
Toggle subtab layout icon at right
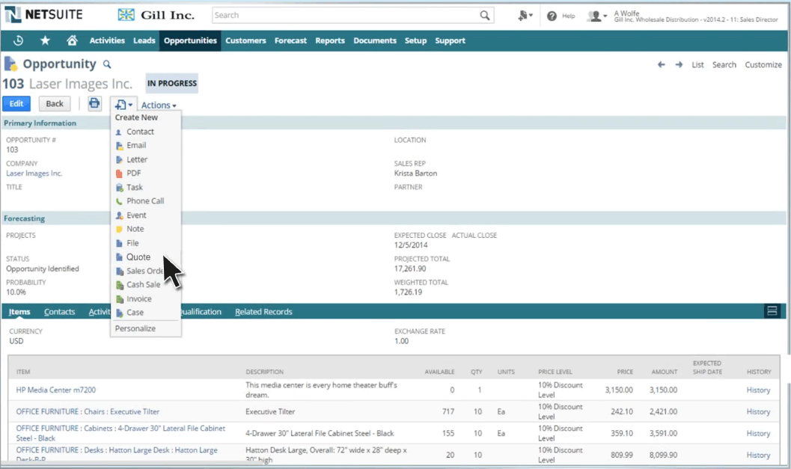[772, 311]
